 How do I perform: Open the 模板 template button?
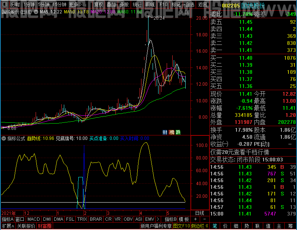pos(184,219)
